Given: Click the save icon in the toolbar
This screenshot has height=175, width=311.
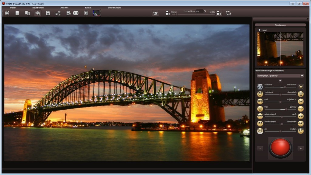Looking at the screenshot, I should [x=48, y=13].
